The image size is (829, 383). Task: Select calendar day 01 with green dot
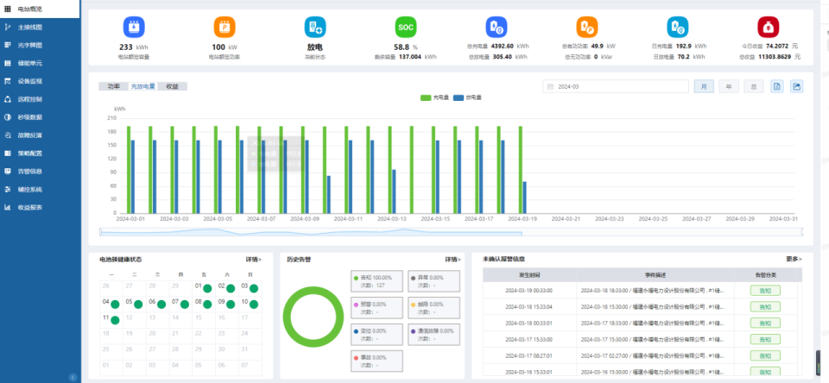tap(204, 288)
